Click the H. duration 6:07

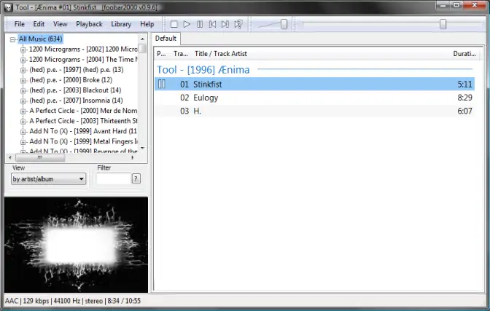464,111
